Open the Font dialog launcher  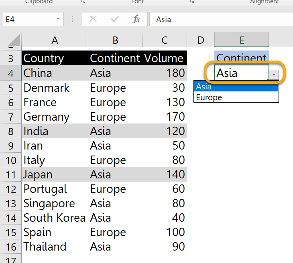pos(192,2)
